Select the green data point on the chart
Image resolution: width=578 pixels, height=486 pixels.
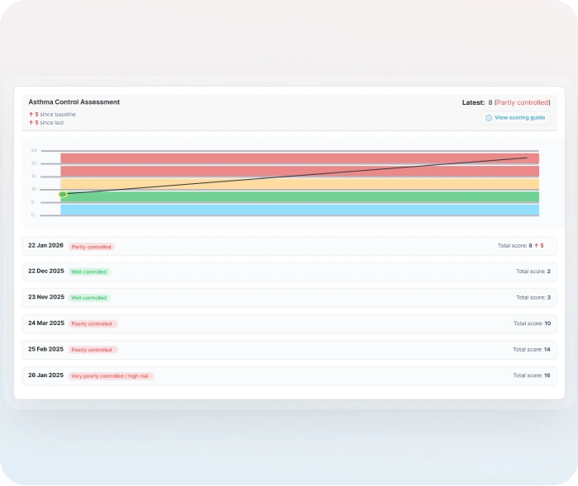(x=63, y=195)
